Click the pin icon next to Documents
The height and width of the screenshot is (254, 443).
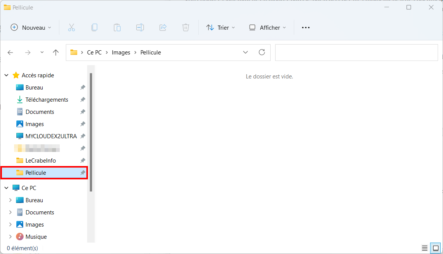pos(83,112)
